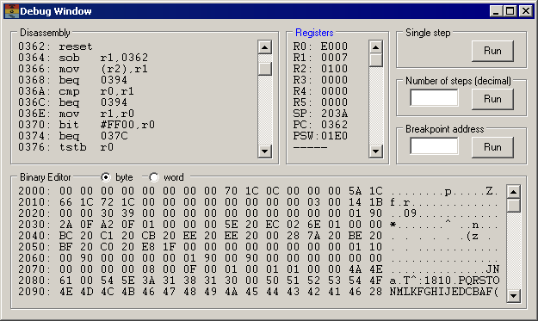538x321 pixels.
Task: Select disassembly line 0364: sob r1,0362
Action: coord(83,58)
